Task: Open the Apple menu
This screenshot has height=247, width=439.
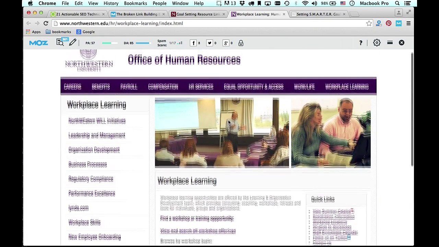Action: click(30, 3)
